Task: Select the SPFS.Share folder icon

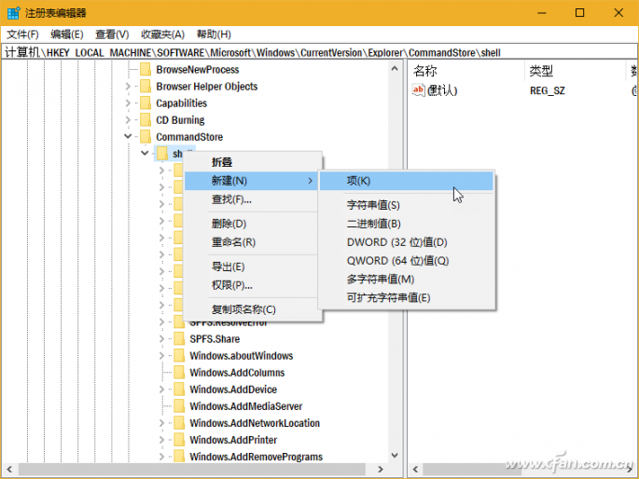Action: (x=179, y=339)
